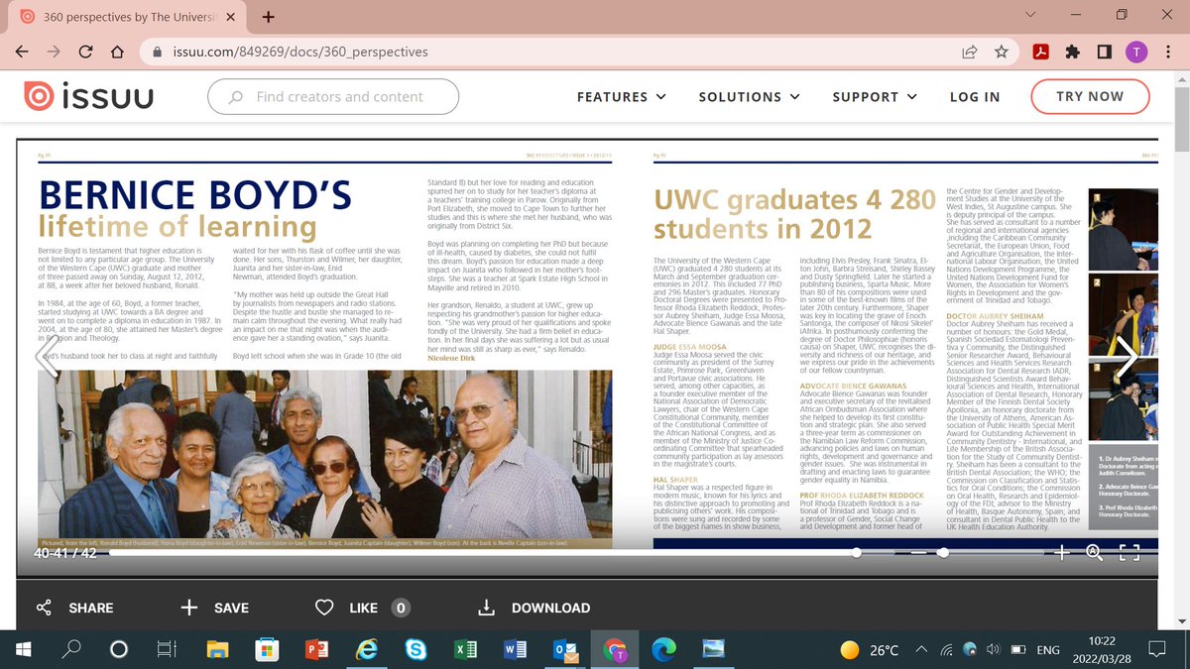Click the share page icon in address bar
Viewport: 1190px width, 669px height.
click(969, 52)
